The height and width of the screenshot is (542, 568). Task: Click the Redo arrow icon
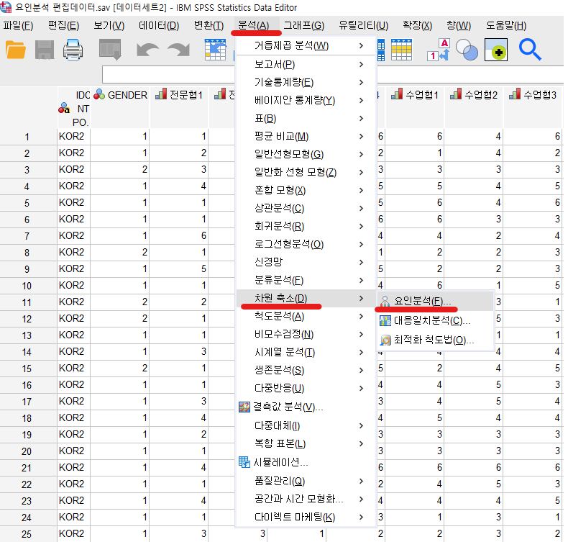[178, 50]
